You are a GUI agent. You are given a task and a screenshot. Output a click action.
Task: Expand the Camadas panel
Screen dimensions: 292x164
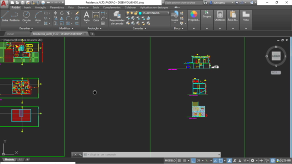[x=139, y=28]
